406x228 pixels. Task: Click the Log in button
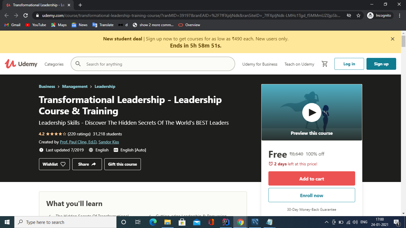[x=349, y=64]
